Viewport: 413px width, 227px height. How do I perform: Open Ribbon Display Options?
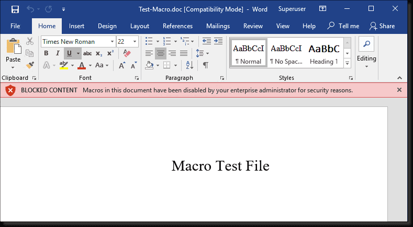pos(322,9)
